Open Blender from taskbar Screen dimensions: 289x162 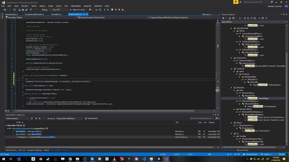41,159
